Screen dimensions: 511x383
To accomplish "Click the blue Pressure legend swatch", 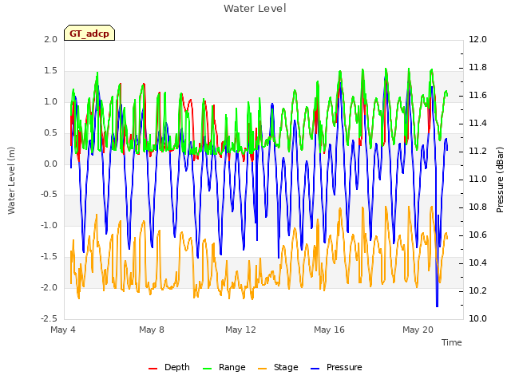I will click(315, 369).
